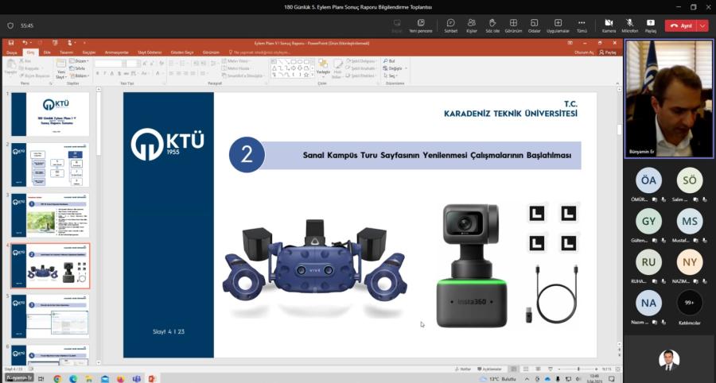The height and width of the screenshot is (383, 716).
Task: Open the Görünüm view options
Action: pos(514,25)
